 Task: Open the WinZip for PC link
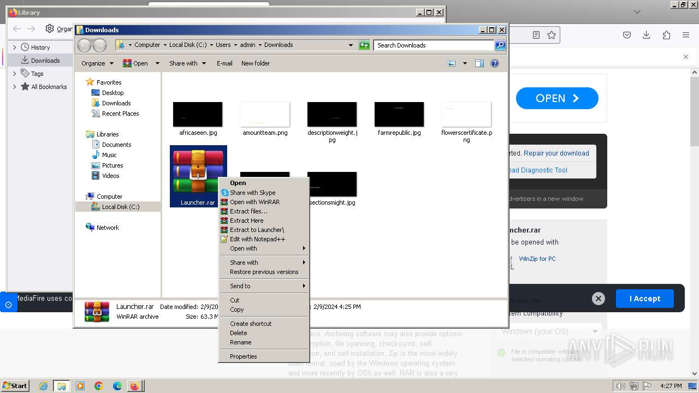click(537, 259)
